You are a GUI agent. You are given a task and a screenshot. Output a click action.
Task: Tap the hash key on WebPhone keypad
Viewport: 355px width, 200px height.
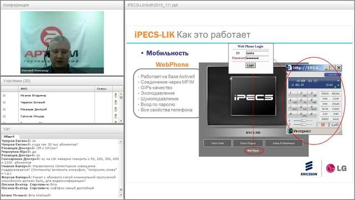[x=313, y=114]
